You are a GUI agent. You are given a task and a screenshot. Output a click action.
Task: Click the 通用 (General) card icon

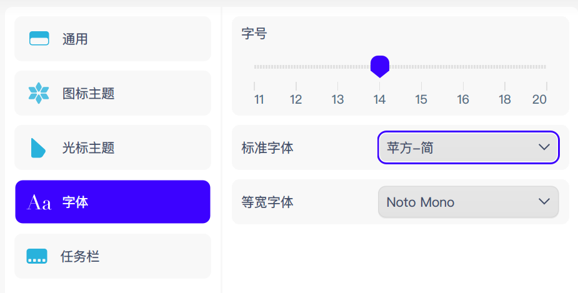click(39, 39)
